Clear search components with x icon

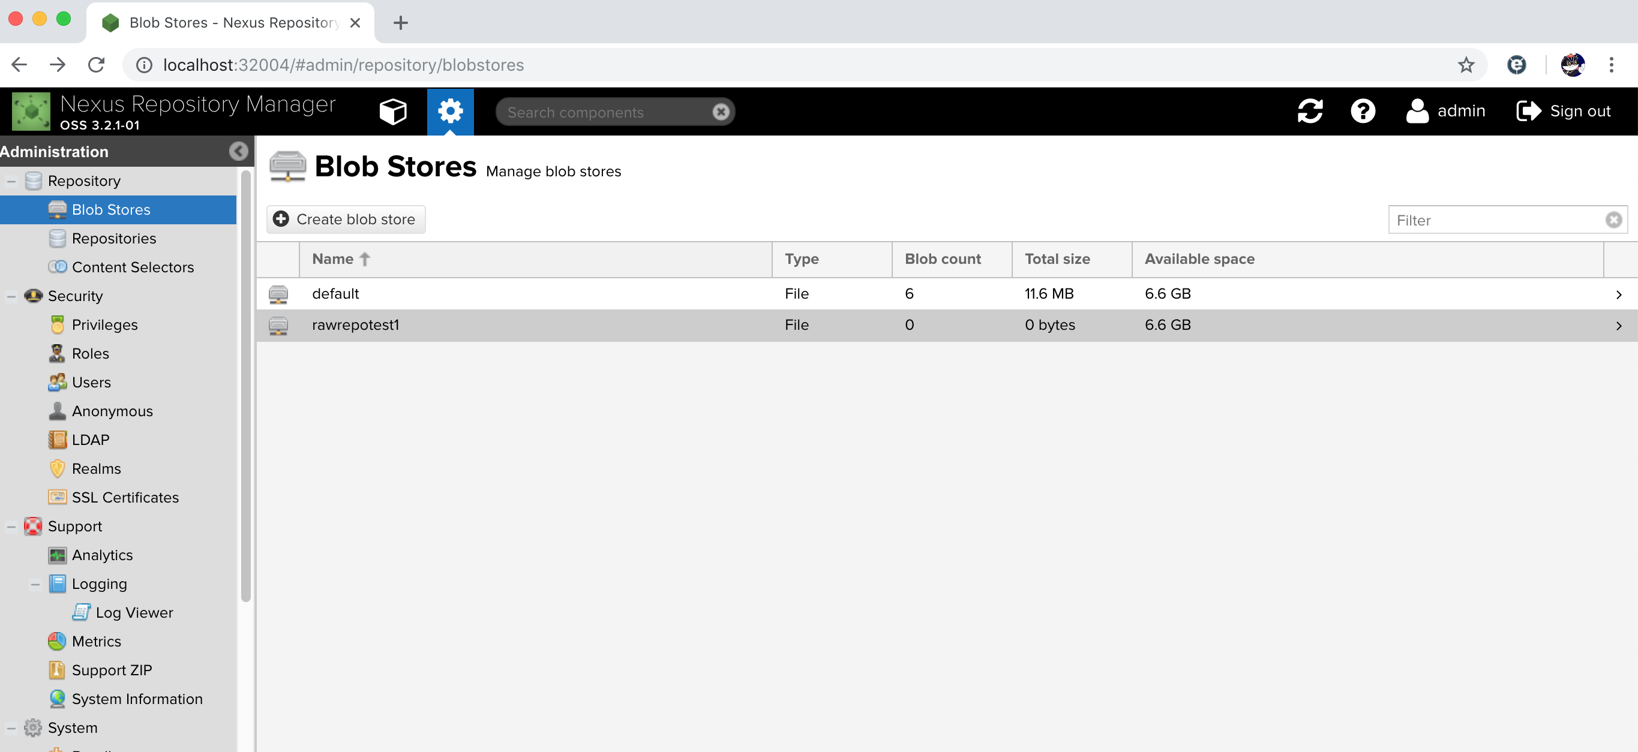[x=721, y=112]
